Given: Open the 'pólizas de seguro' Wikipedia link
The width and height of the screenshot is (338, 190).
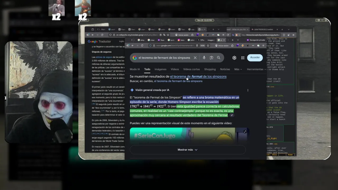Looking at the screenshot, I should coord(104,57).
